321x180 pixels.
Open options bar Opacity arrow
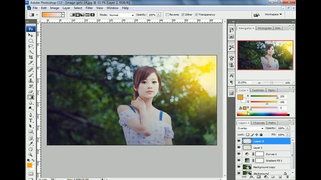tap(159, 15)
